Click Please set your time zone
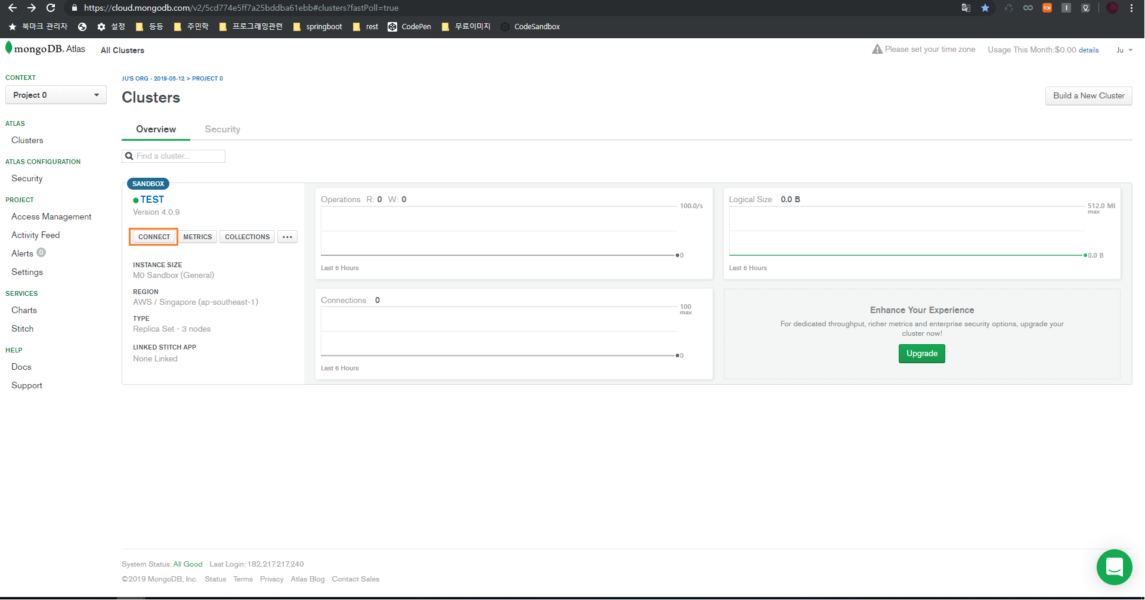1145x600 pixels. pyautogui.click(x=930, y=50)
